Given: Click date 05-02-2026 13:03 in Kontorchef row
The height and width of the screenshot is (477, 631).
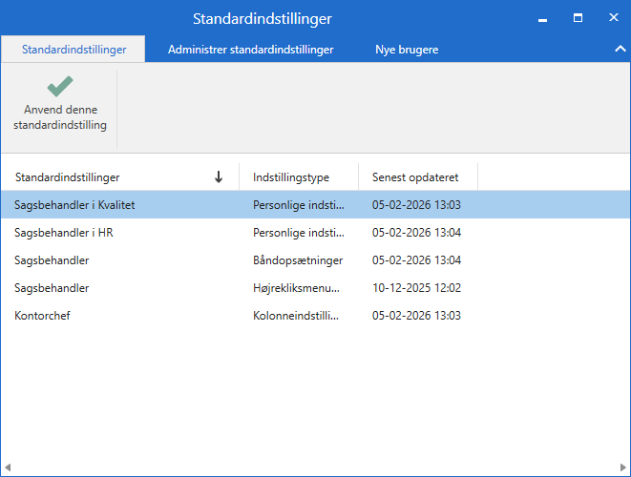Looking at the screenshot, I should [x=416, y=316].
